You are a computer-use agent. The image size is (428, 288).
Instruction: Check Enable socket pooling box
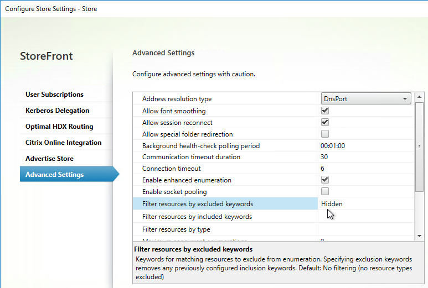click(x=325, y=191)
